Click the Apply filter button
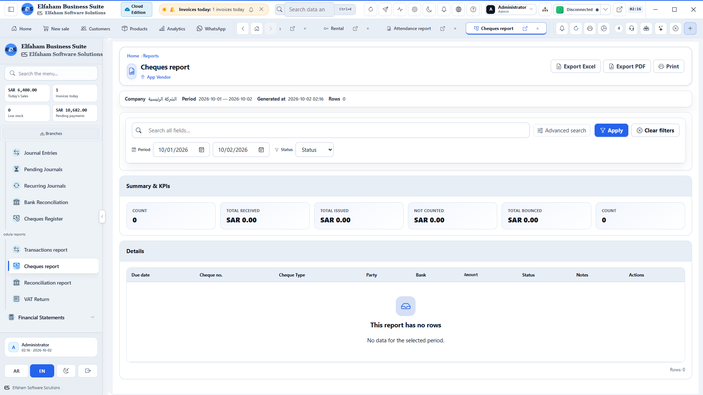The height and width of the screenshot is (395, 703). [611, 130]
